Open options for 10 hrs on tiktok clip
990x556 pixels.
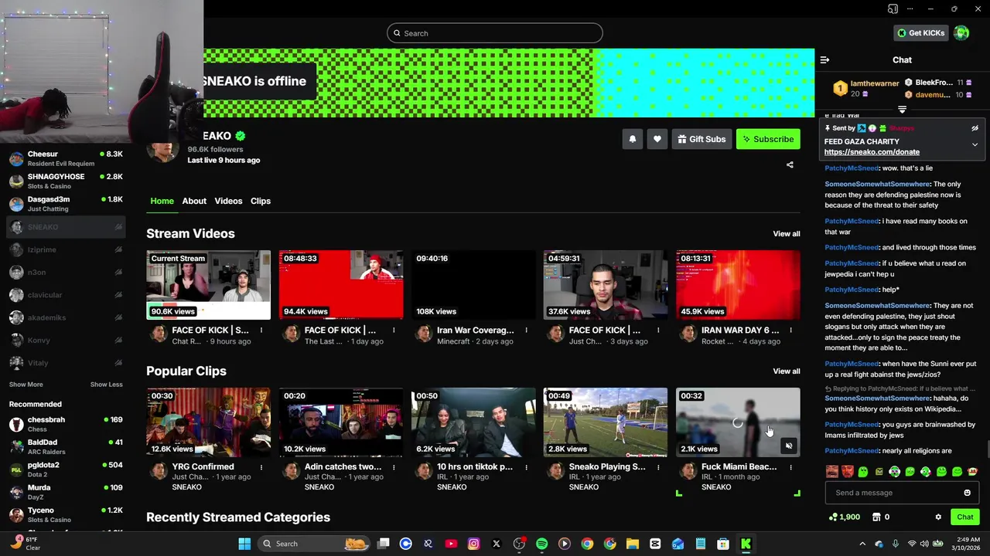(526, 467)
